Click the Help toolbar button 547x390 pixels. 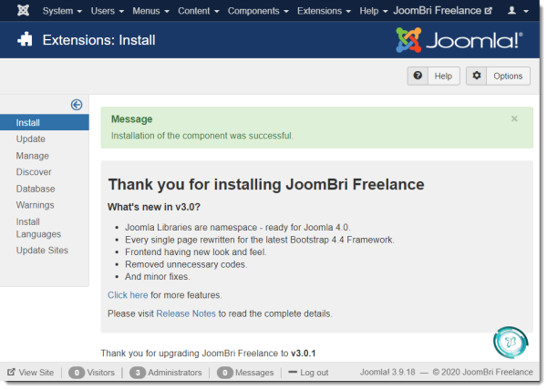[433, 76]
